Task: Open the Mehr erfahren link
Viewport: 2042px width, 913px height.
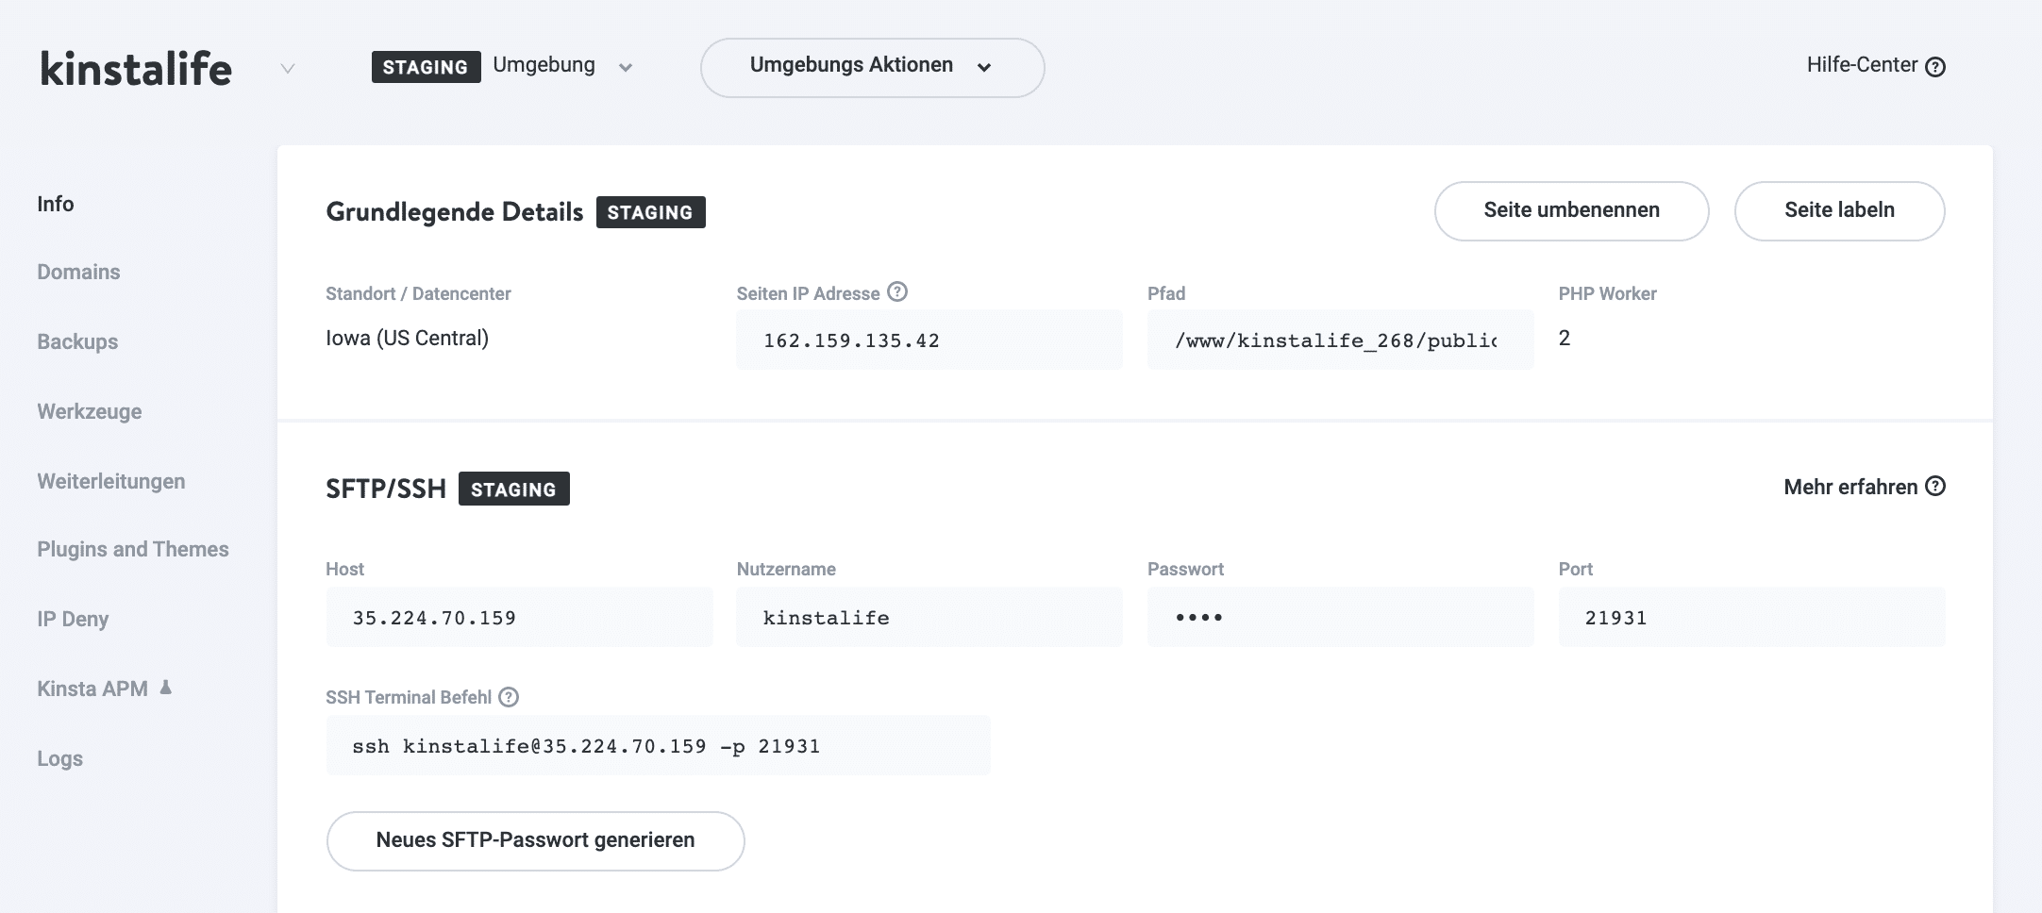Action: [x=1852, y=487]
